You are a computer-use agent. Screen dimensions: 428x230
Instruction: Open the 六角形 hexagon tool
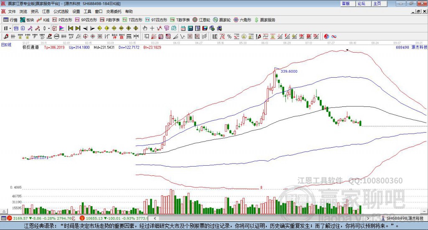(242, 20)
